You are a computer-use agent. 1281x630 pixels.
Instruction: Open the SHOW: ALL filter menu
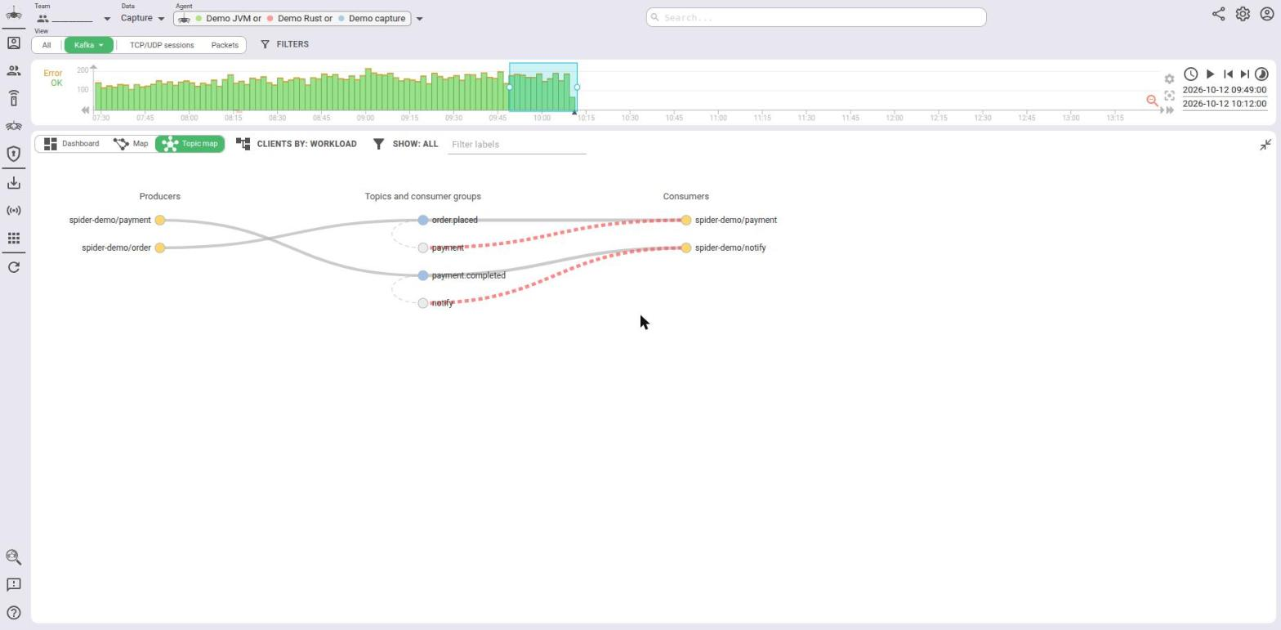pos(405,144)
